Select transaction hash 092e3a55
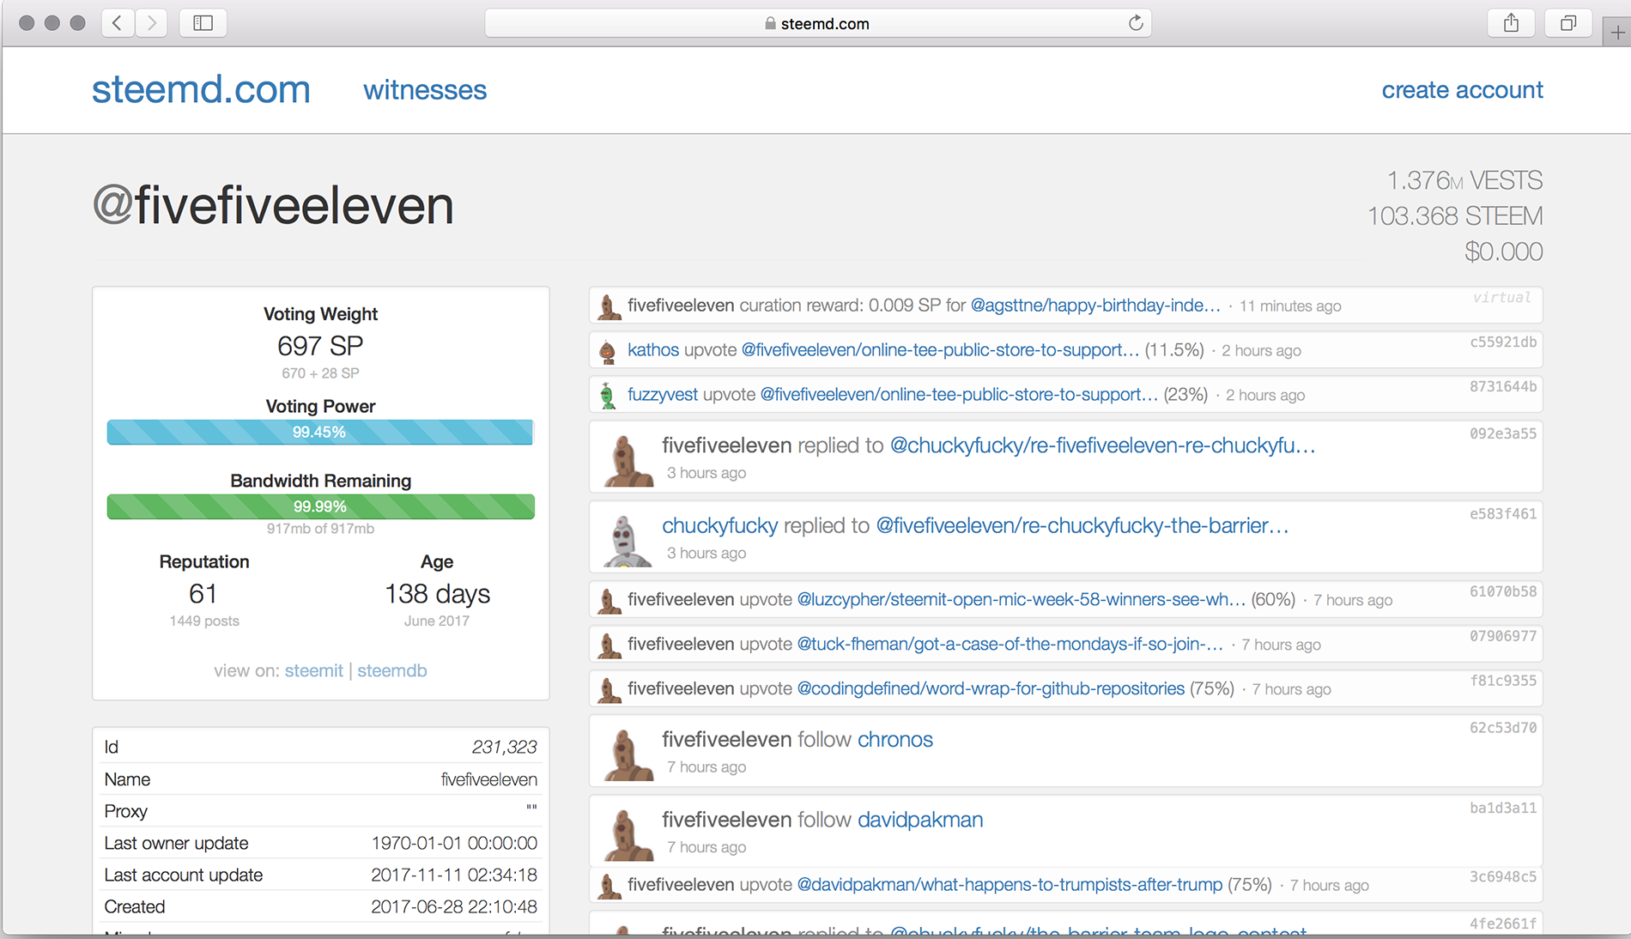The image size is (1631, 939). pyautogui.click(x=1503, y=433)
